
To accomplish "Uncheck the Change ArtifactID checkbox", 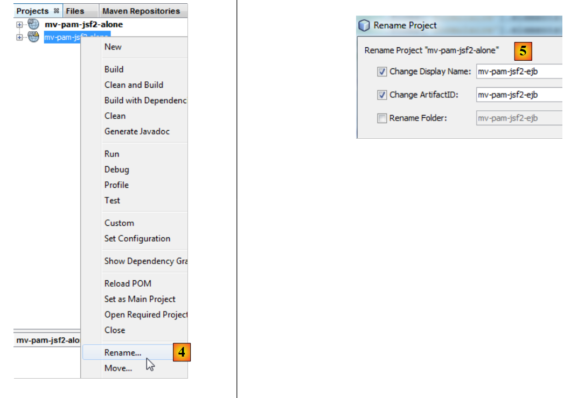I will [382, 95].
